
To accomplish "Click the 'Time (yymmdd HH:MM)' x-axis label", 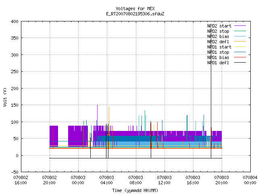I will (x=135, y=190).
